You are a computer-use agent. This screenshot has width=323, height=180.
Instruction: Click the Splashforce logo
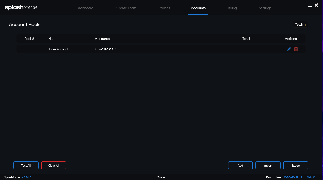point(21,8)
